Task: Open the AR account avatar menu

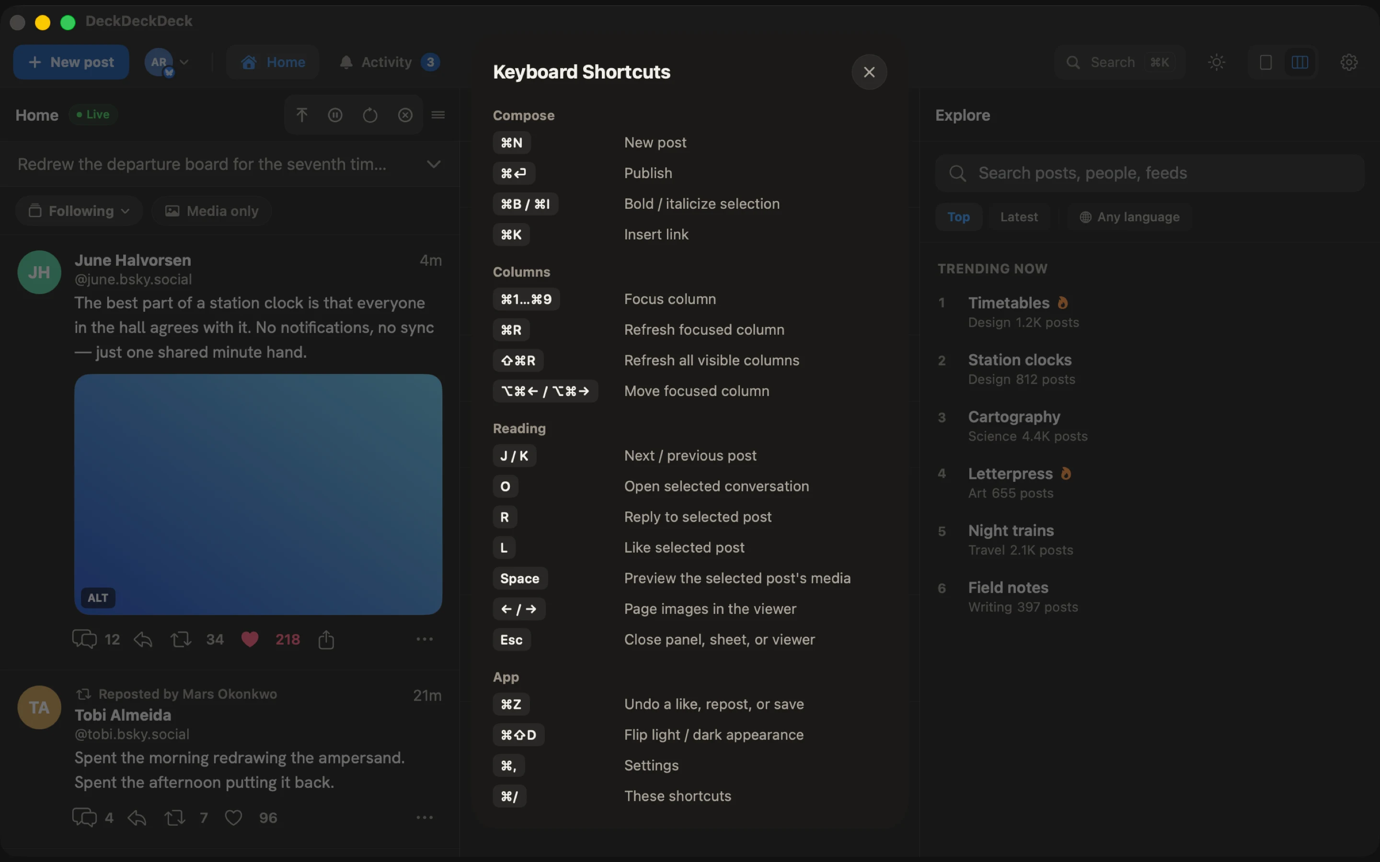Action: [167, 62]
